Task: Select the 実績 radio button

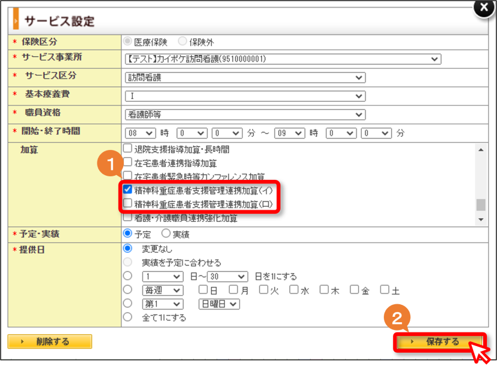Action: pyautogui.click(x=166, y=233)
